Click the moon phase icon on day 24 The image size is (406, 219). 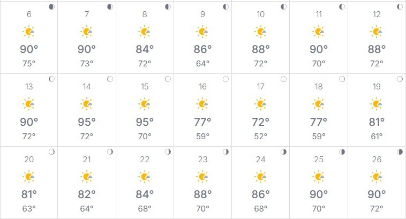tap(284, 152)
